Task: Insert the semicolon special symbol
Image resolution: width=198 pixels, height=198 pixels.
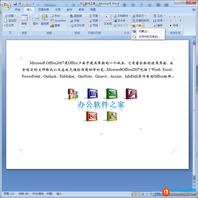Action: point(171,21)
